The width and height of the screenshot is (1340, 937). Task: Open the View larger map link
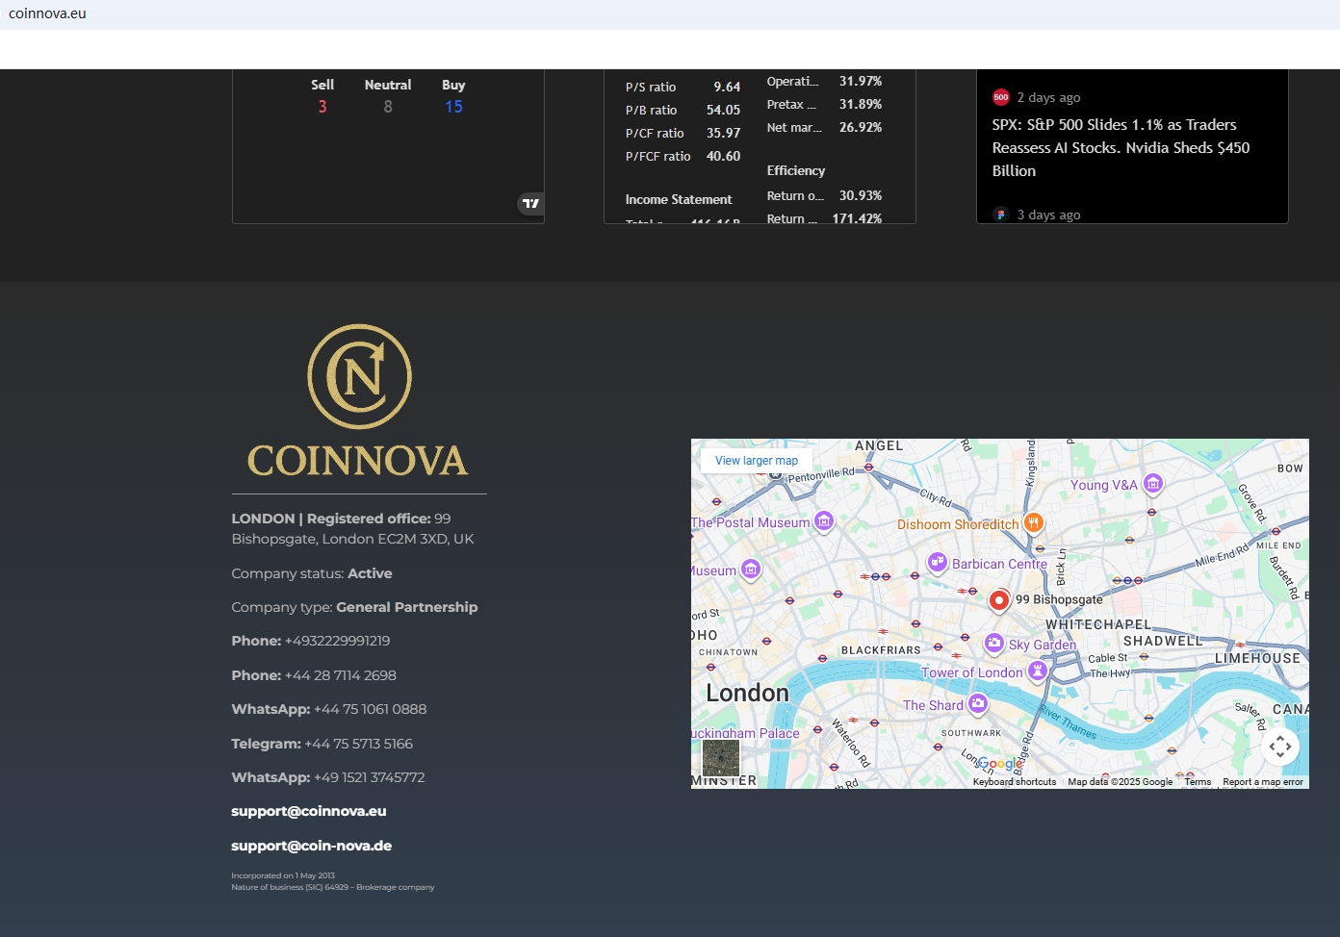[x=756, y=461]
